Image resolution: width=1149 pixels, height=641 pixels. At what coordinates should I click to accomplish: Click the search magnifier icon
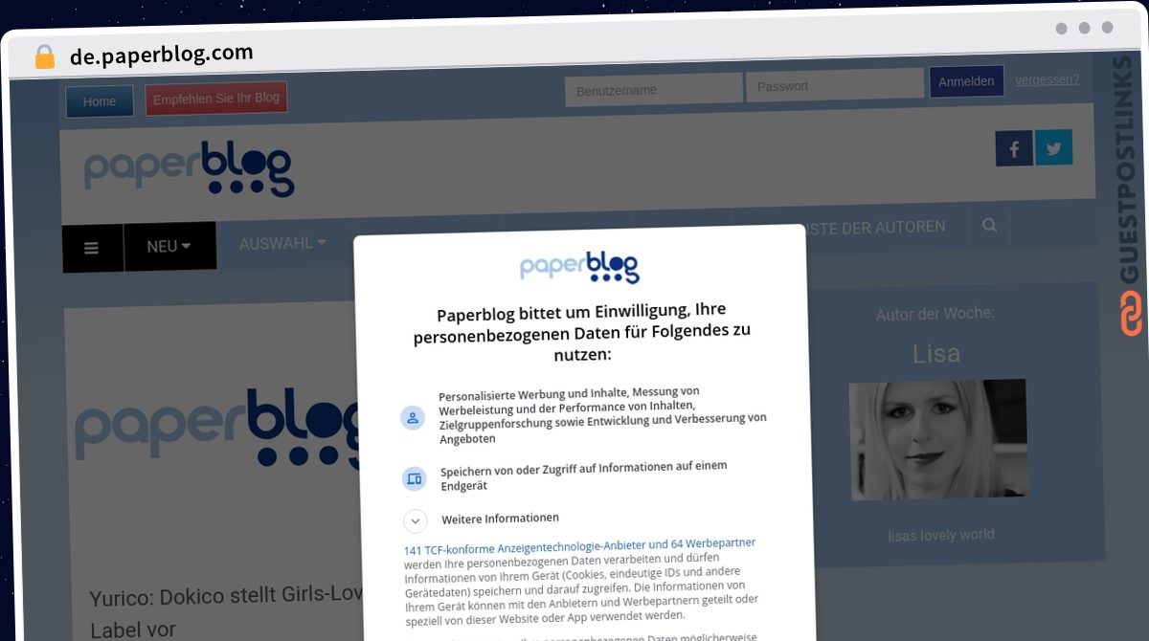tap(990, 226)
